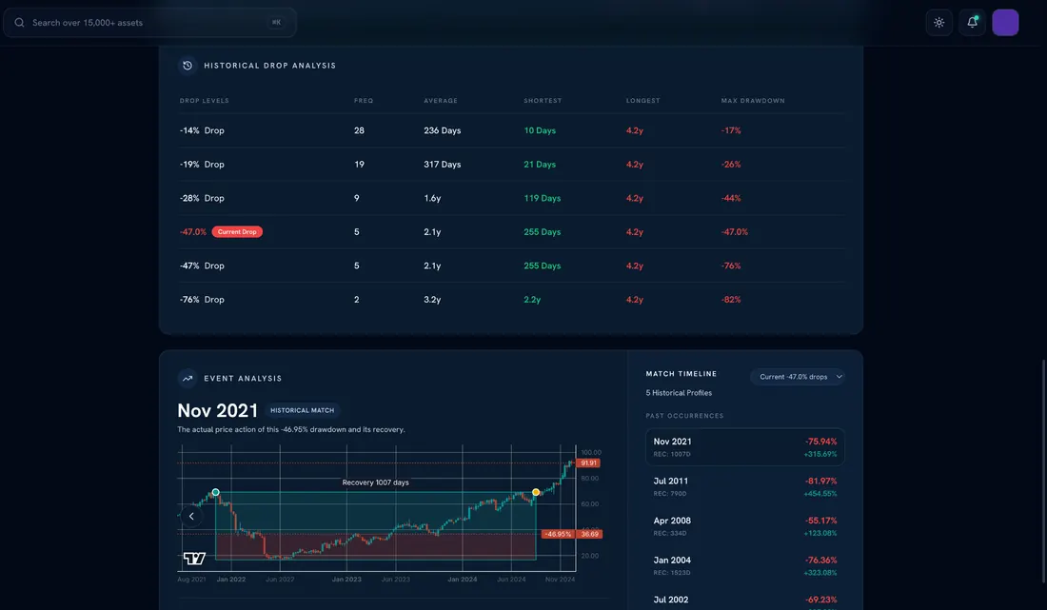This screenshot has width=1047, height=610.
Task: Sort by Longest column header
Action: coord(643,101)
